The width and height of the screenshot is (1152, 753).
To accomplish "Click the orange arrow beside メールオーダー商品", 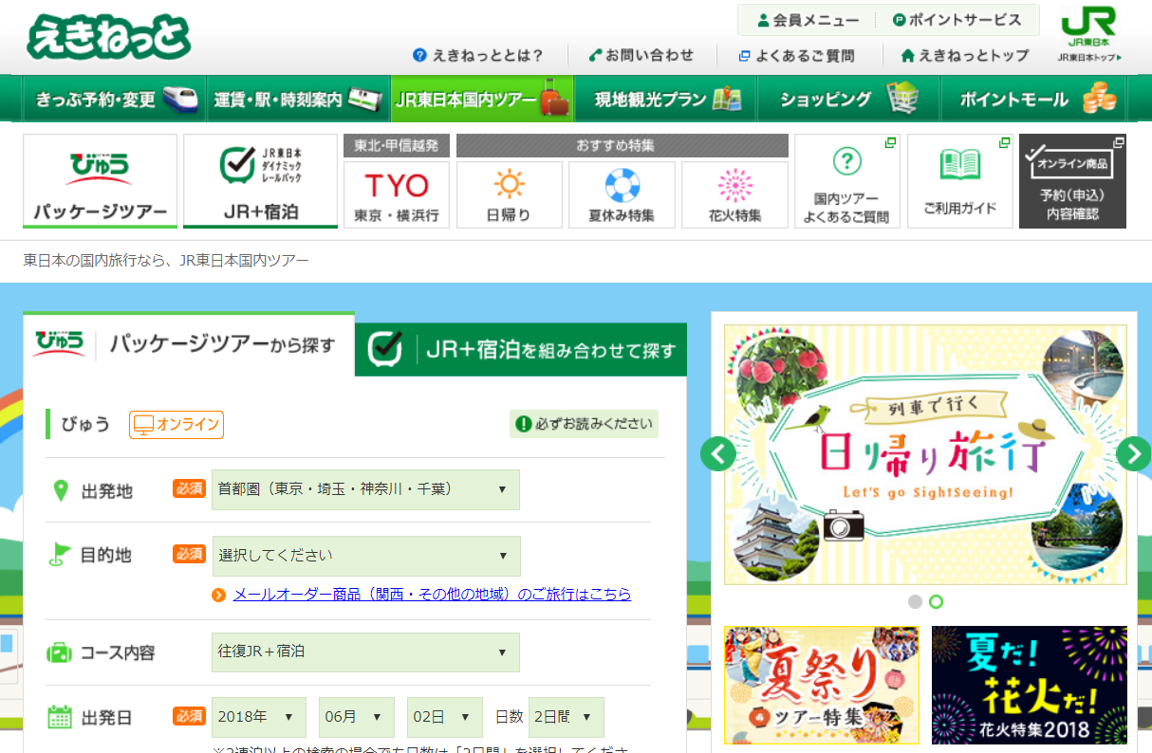I will pos(219,595).
